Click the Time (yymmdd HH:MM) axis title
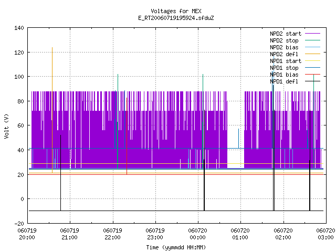336x252 pixels. (176, 247)
